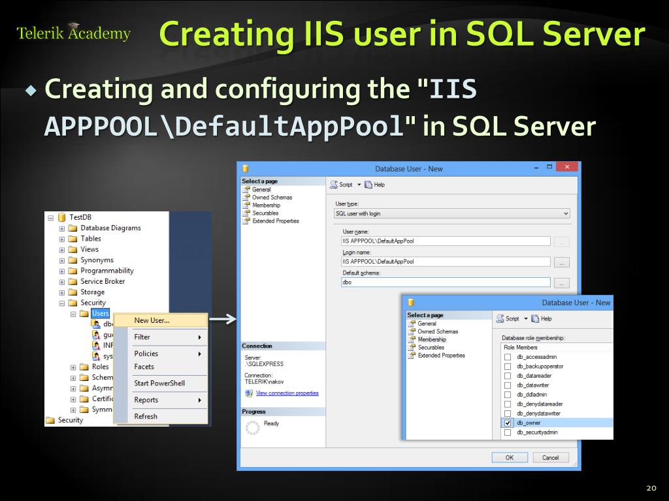Viewport: 669px width, 501px height.
Task: Click the General page icon in main dialog
Action: pos(246,190)
